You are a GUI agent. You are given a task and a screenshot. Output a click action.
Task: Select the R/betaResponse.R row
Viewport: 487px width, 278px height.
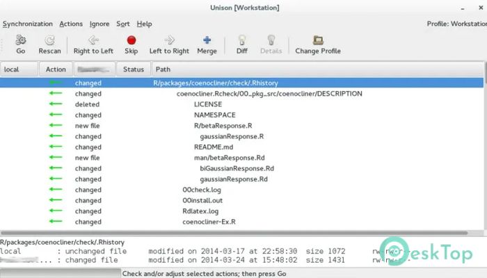241,126
